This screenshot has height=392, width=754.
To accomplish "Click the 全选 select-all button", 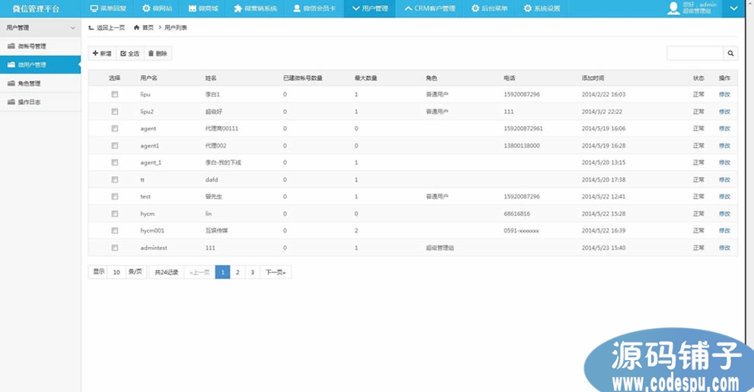I will click(130, 53).
